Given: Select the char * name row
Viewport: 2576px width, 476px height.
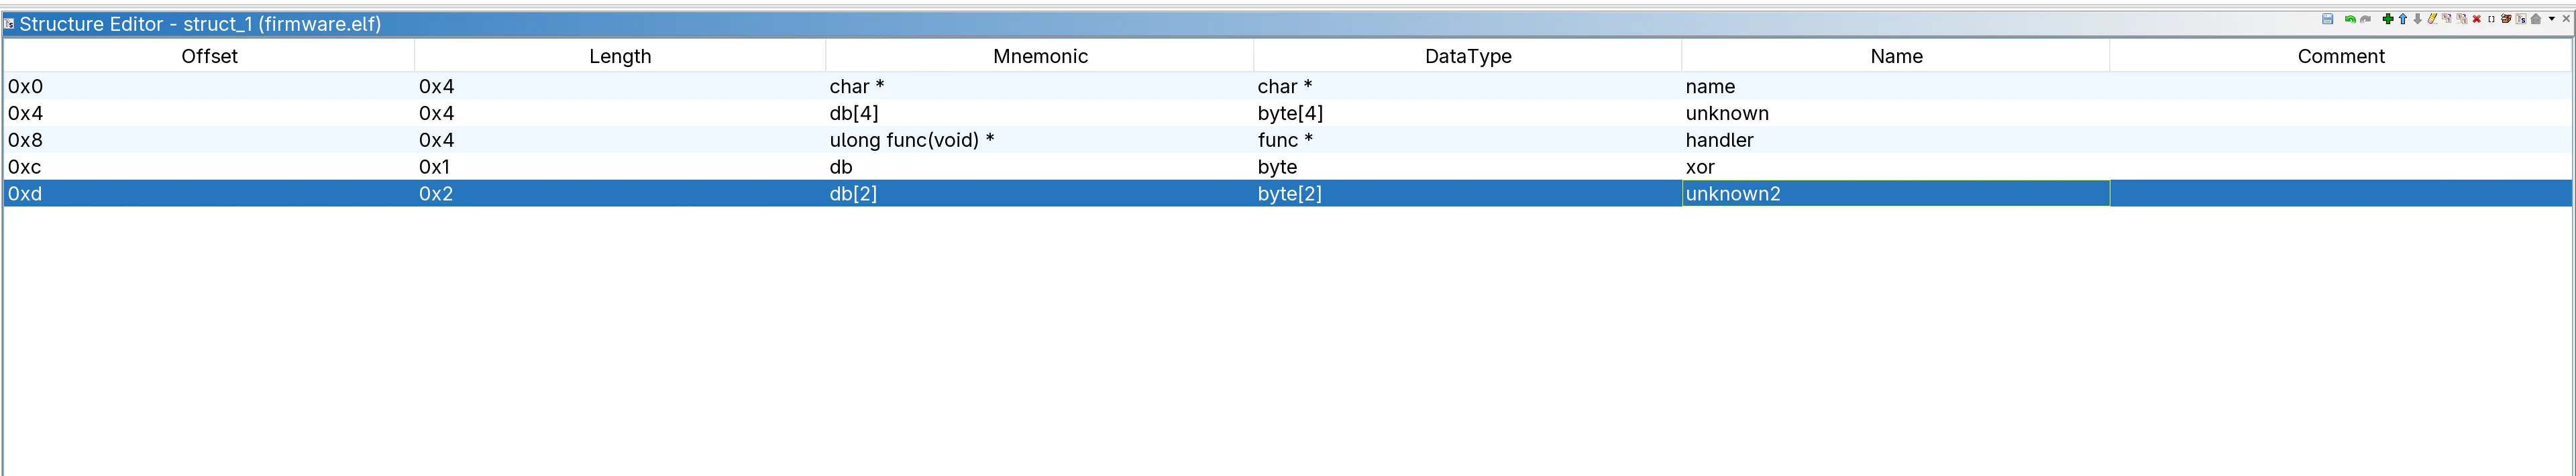Looking at the screenshot, I should [1710, 87].
